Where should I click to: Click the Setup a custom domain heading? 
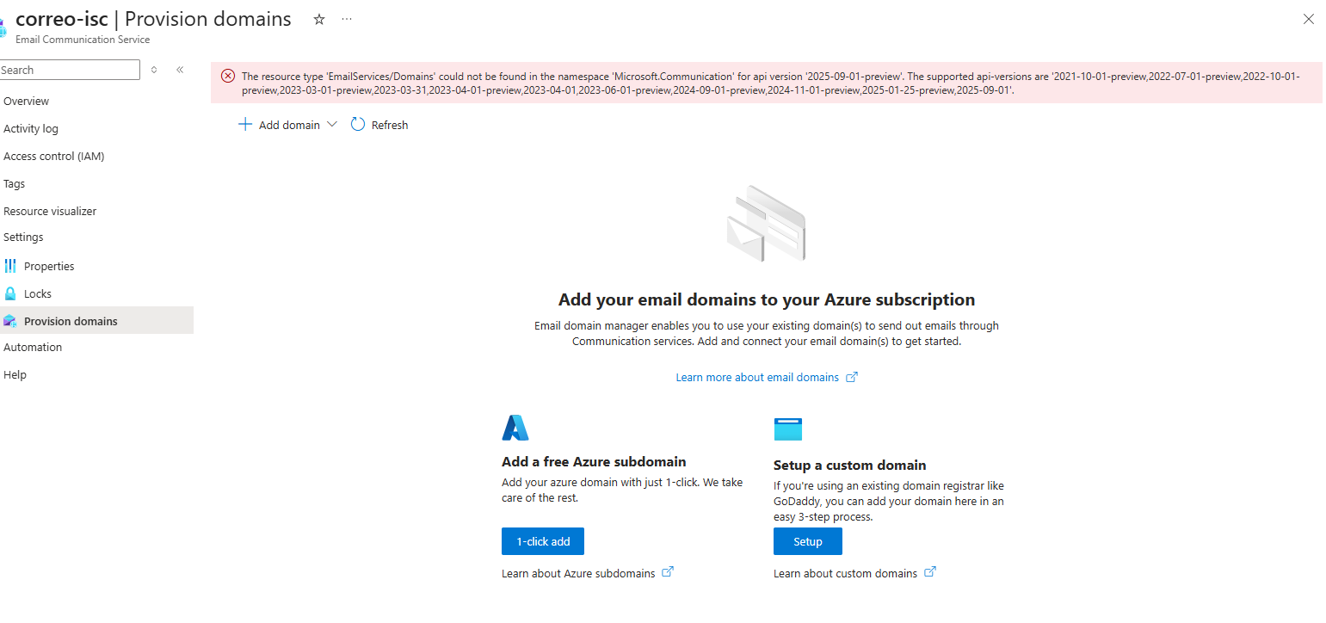click(850, 466)
